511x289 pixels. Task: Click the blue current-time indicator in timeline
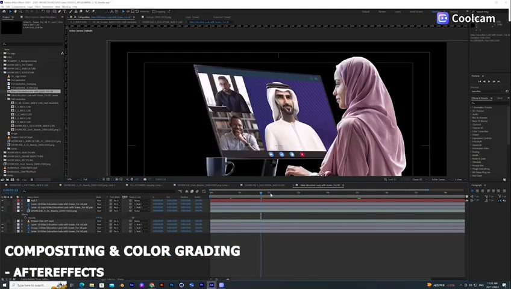pos(261,193)
